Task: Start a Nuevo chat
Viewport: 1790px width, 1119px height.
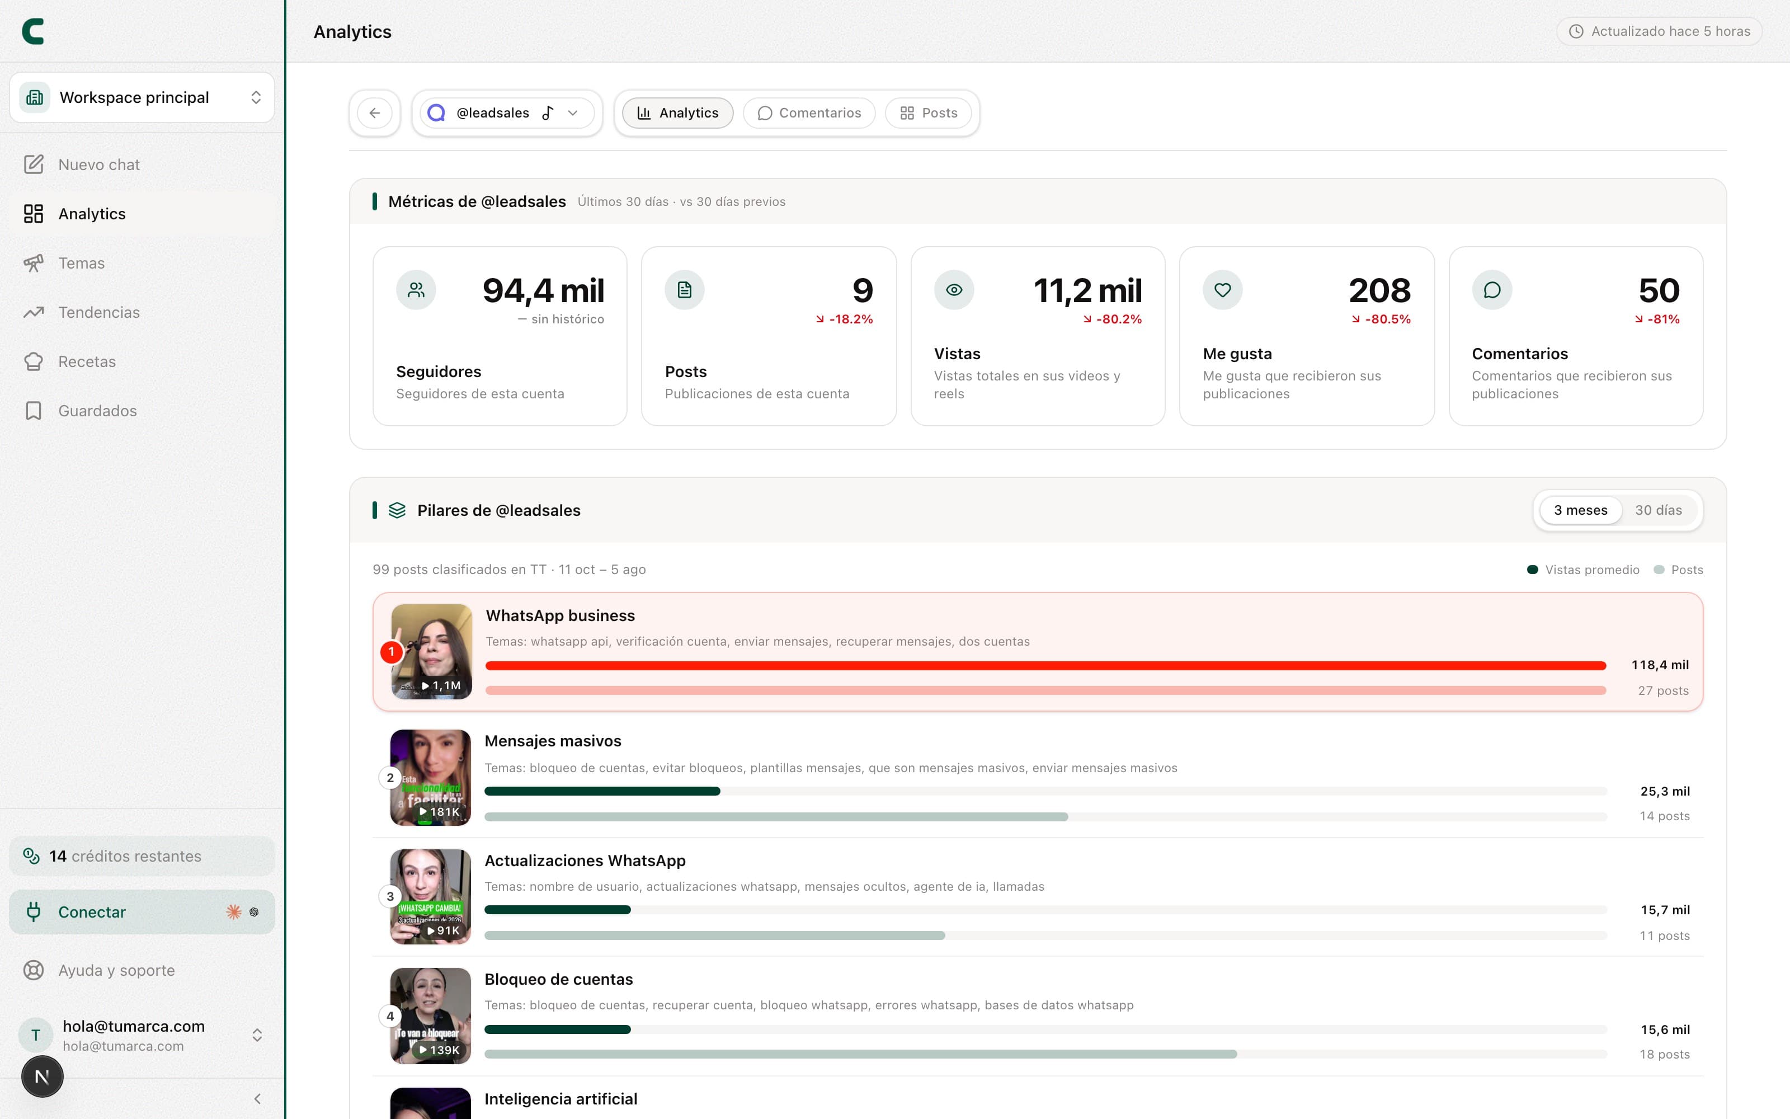Action: pos(142,164)
